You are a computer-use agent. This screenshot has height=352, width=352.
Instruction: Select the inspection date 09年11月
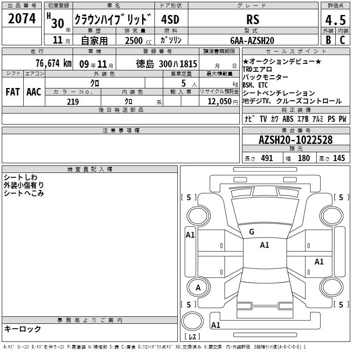[96, 64]
